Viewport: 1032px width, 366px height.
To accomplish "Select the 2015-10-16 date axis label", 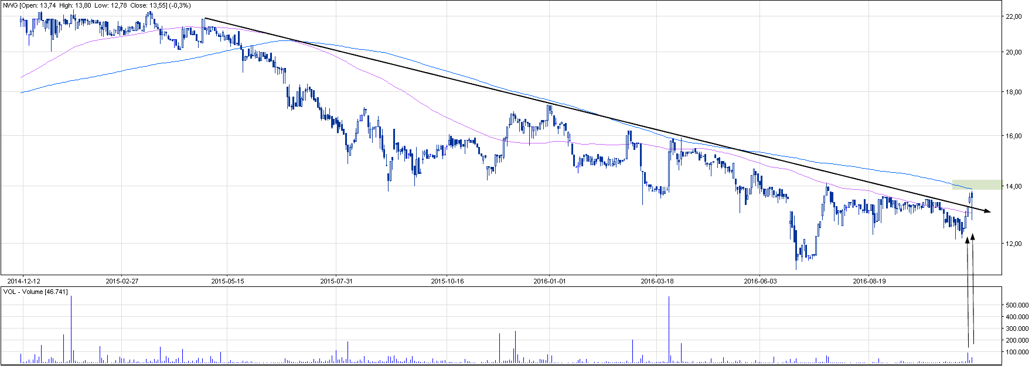I will click(x=447, y=281).
